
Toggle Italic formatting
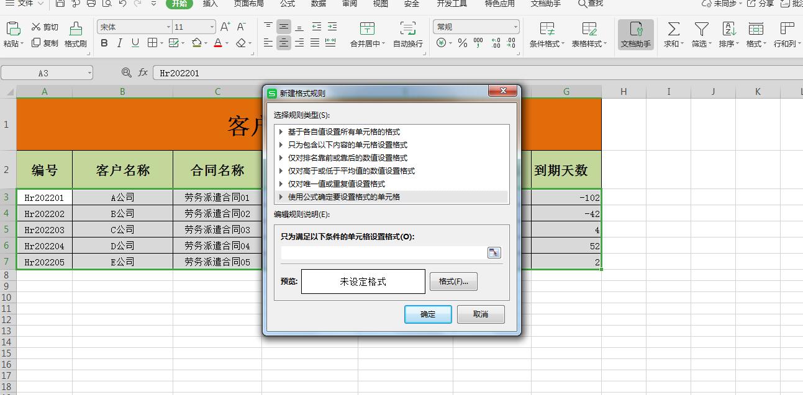coord(119,43)
